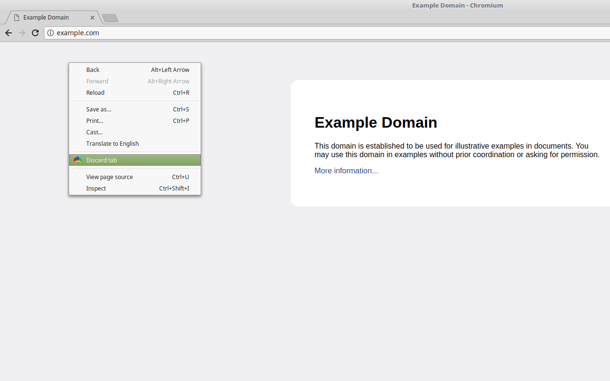The width and height of the screenshot is (610, 381).
Task: Click the reload page icon in toolbar
Action: click(35, 33)
